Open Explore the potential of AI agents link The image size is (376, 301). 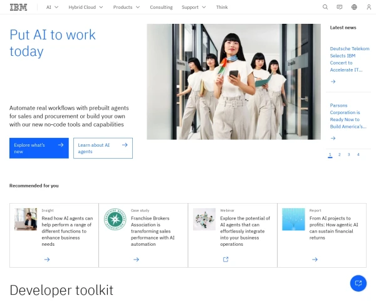[245, 231]
